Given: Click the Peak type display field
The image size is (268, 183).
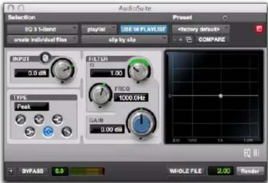Looking at the screenshot, I should 32,107.
